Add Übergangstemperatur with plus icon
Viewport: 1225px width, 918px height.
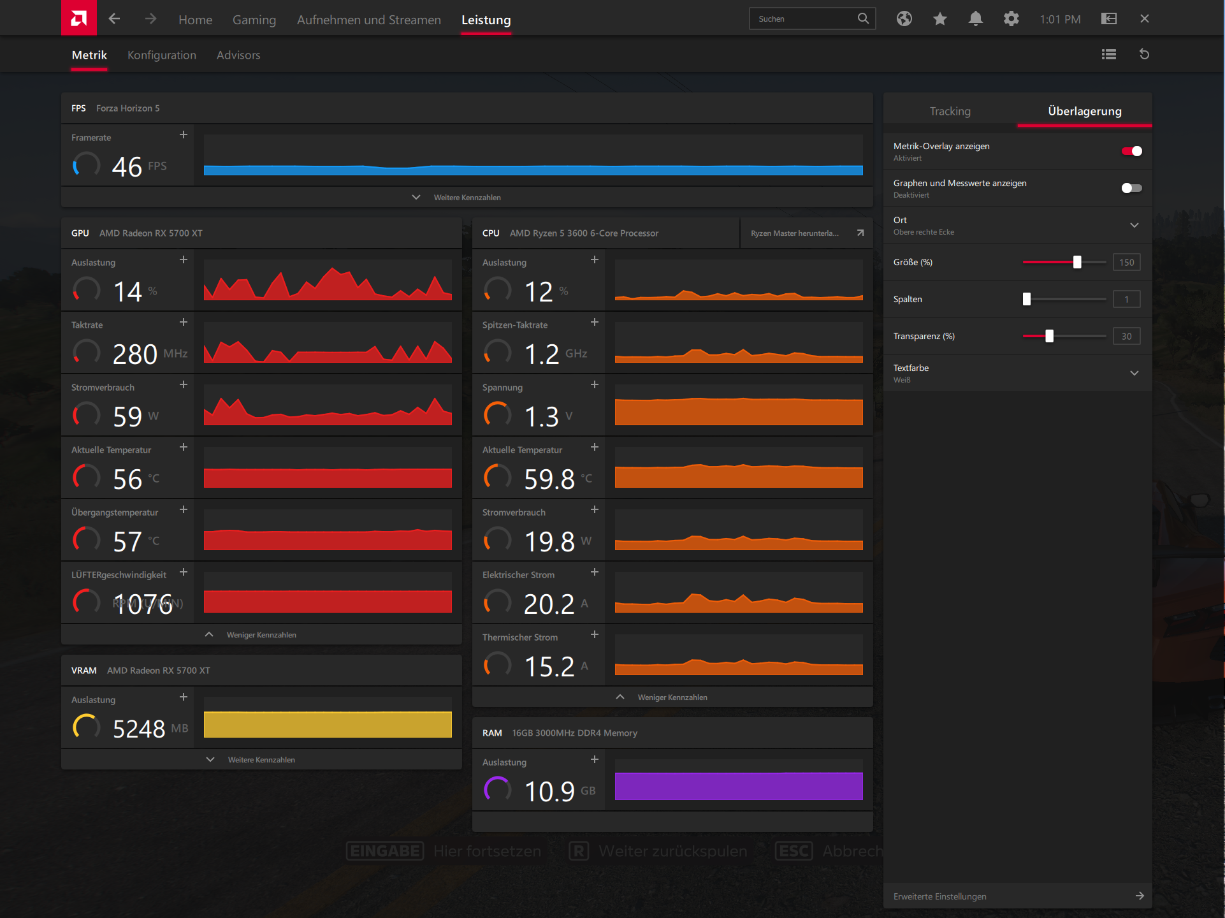point(184,509)
